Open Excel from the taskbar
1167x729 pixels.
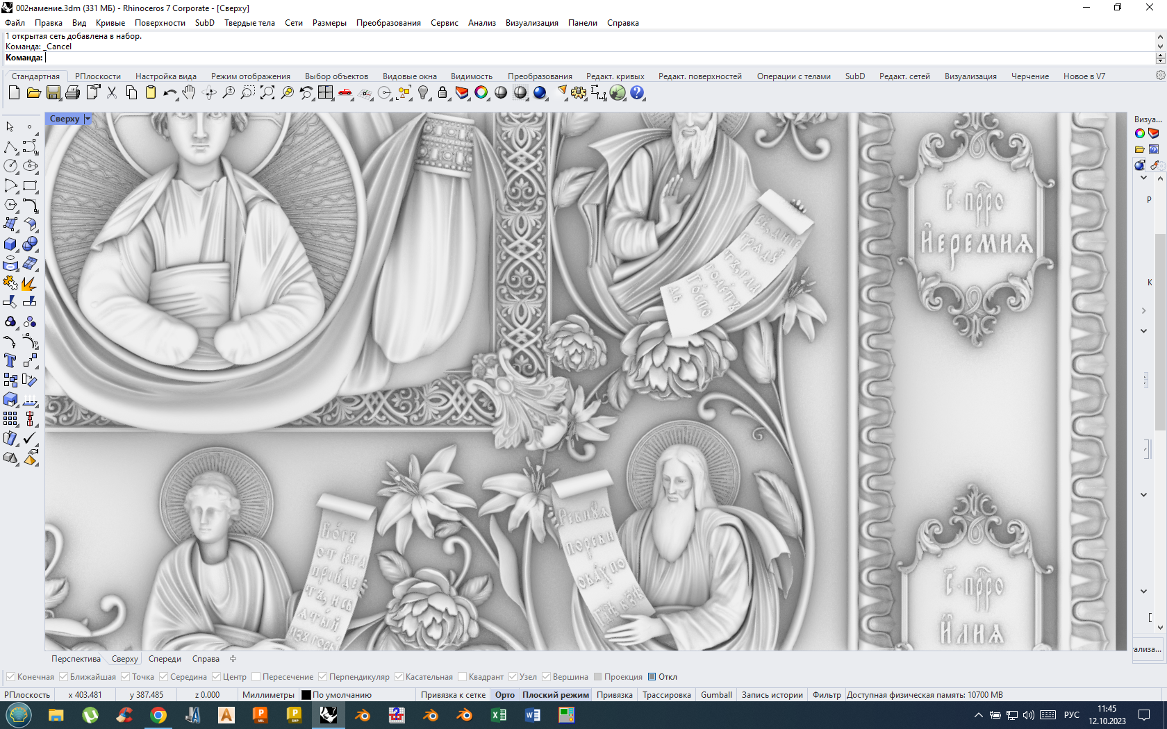[499, 715]
